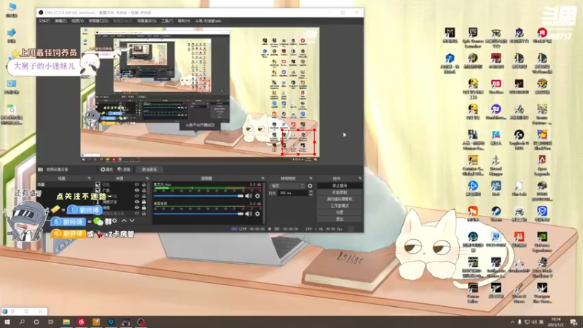Open OBS 设置 from the controls dock
583x328 pixels.
(x=340, y=212)
